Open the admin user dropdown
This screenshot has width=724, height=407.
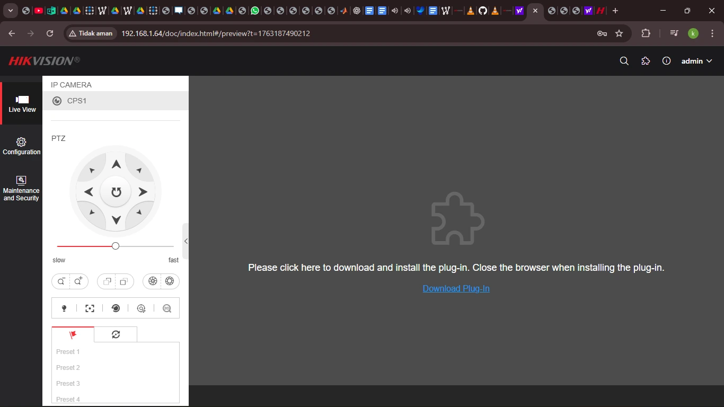pos(696,61)
